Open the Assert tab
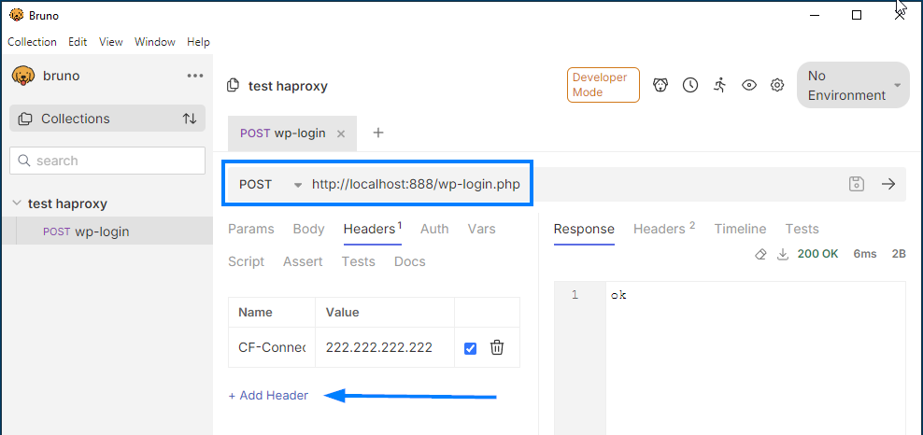This screenshot has width=923, height=435. [x=303, y=261]
